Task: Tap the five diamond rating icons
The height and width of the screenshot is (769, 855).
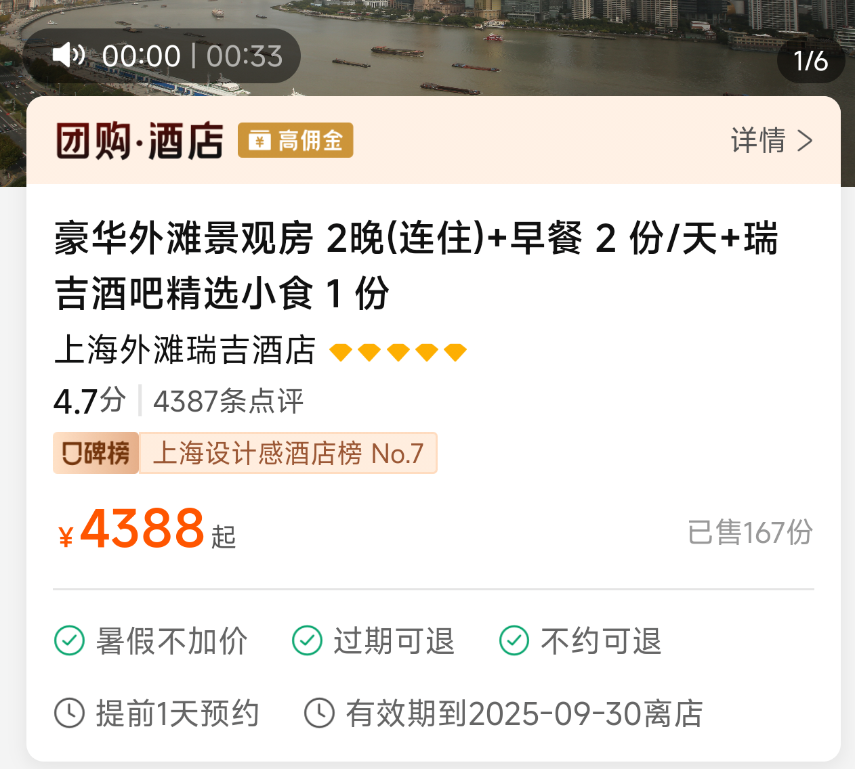Action: 398,352
